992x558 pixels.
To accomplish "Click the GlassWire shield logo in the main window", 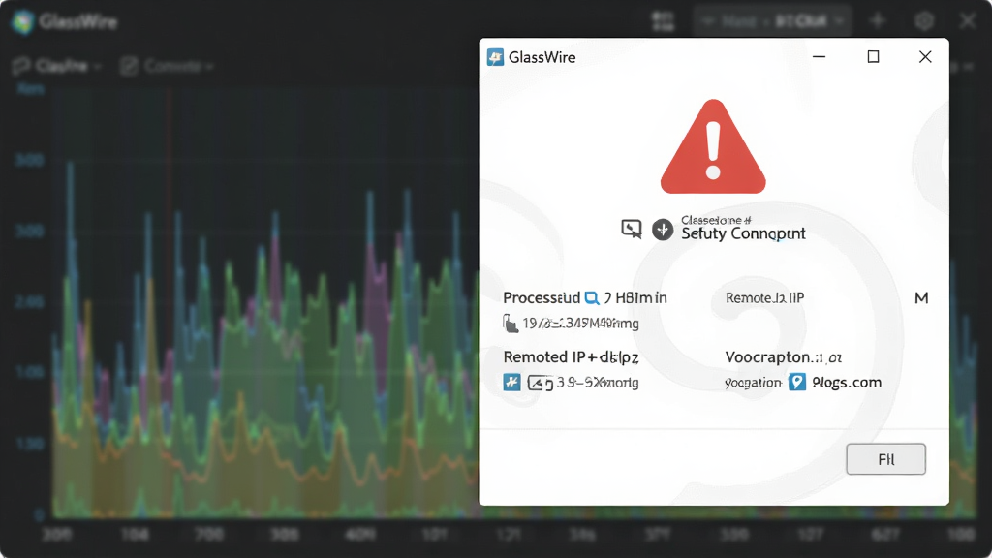I will tap(23, 22).
